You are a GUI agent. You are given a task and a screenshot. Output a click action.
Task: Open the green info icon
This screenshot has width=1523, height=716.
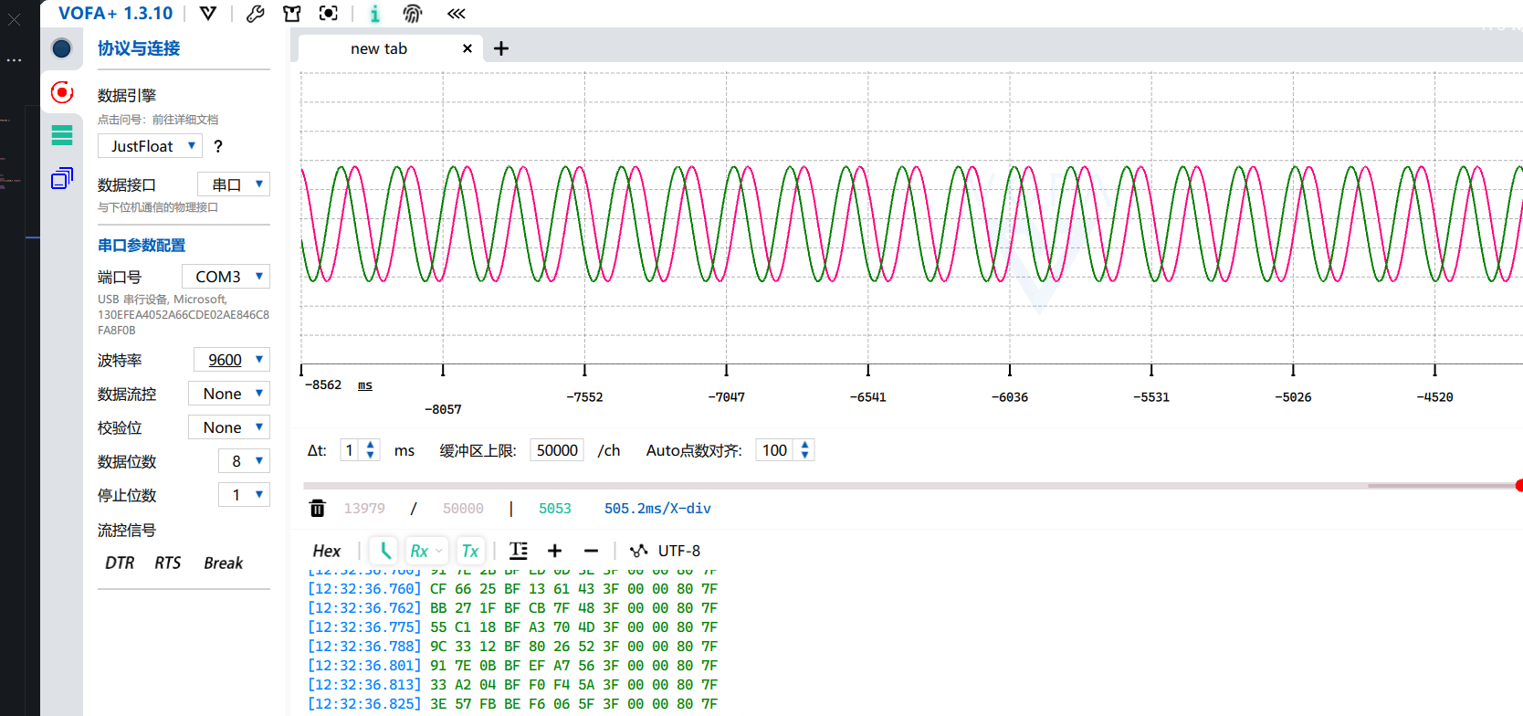click(374, 13)
